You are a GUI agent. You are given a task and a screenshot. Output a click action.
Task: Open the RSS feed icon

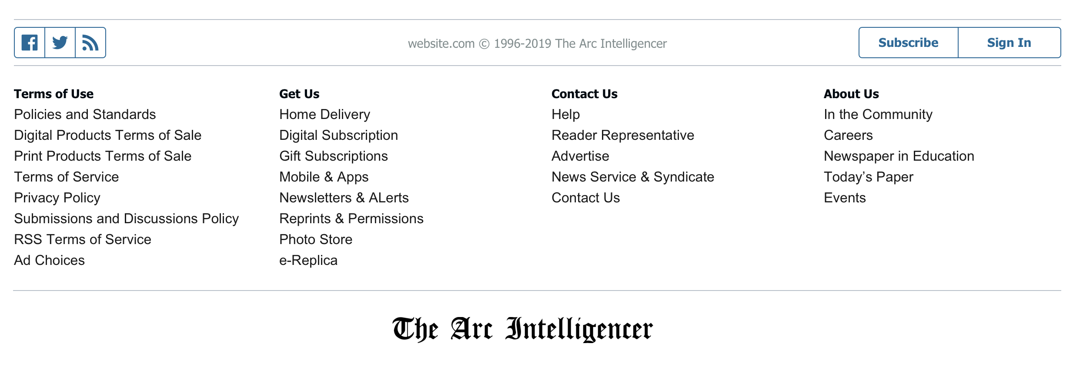click(x=90, y=43)
